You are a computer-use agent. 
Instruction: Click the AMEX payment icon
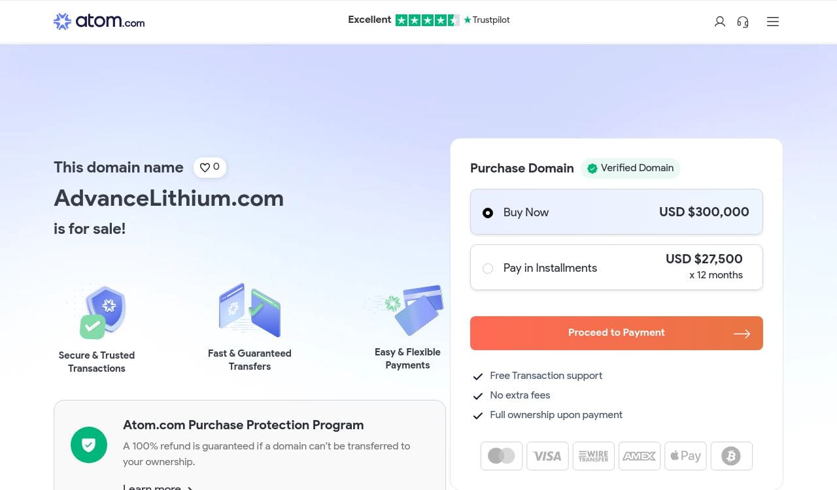(639, 456)
